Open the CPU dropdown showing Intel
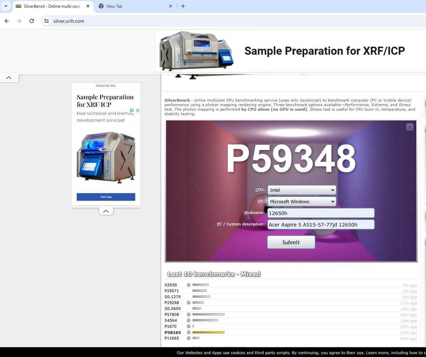The image size is (426, 357). (x=302, y=190)
